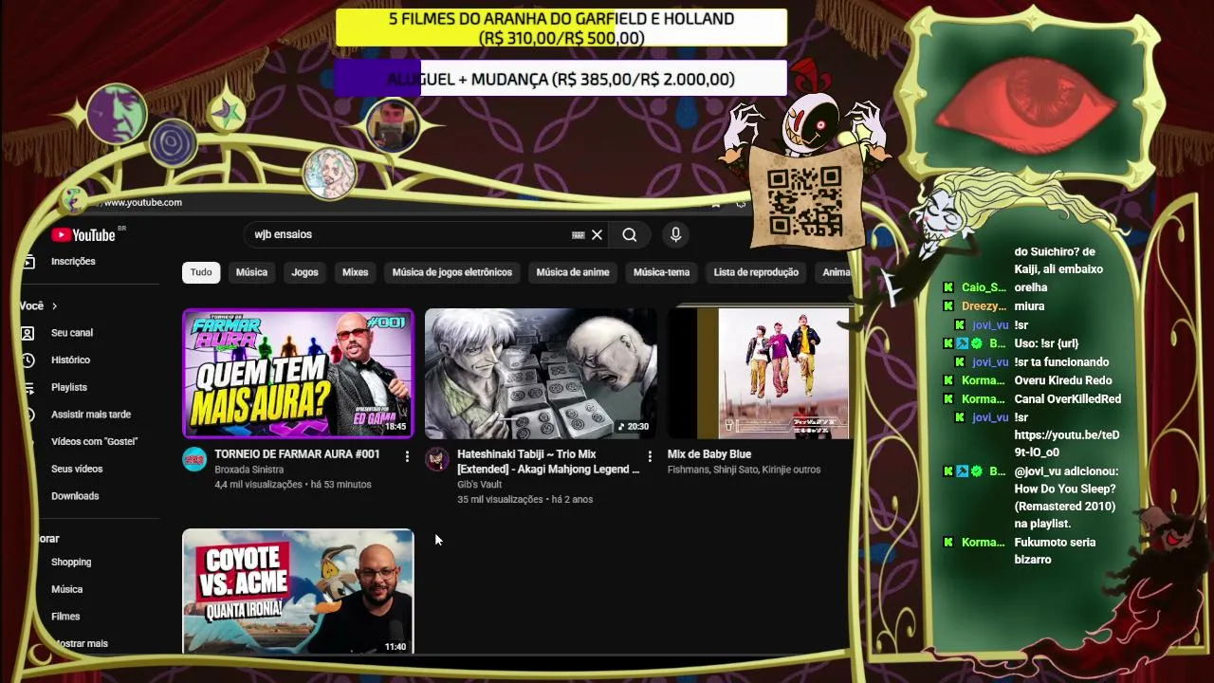Click chat message 'Overu Kiredu Redo'

point(1063,380)
